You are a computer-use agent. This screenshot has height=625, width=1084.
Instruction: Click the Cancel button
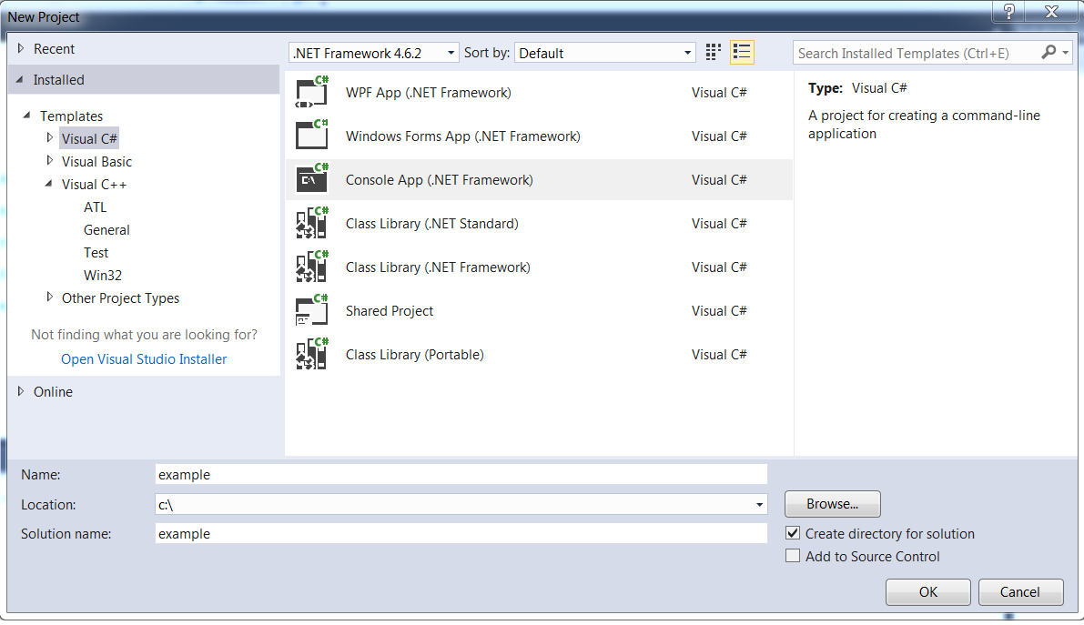[x=1020, y=592]
